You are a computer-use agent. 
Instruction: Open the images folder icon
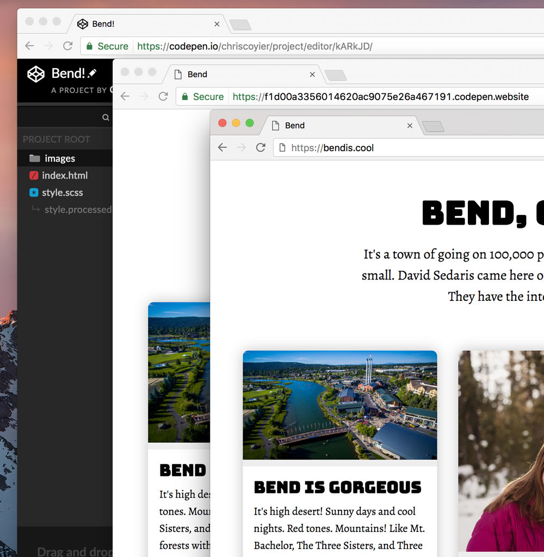34,158
